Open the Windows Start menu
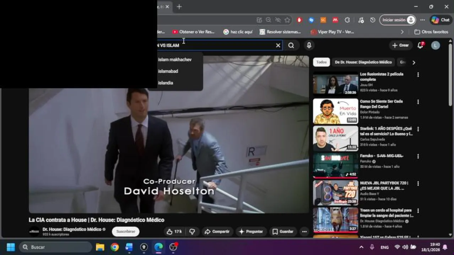Screen dimensions: 454x255 point(11,247)
